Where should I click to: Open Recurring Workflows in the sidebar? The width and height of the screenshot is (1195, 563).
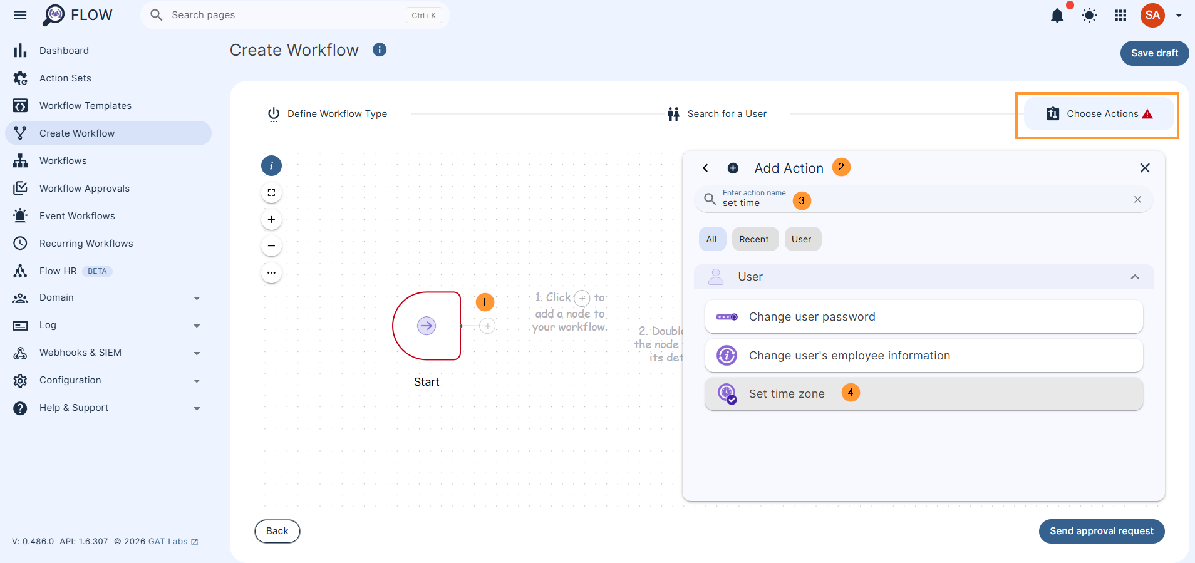click(x=108, y=244)
